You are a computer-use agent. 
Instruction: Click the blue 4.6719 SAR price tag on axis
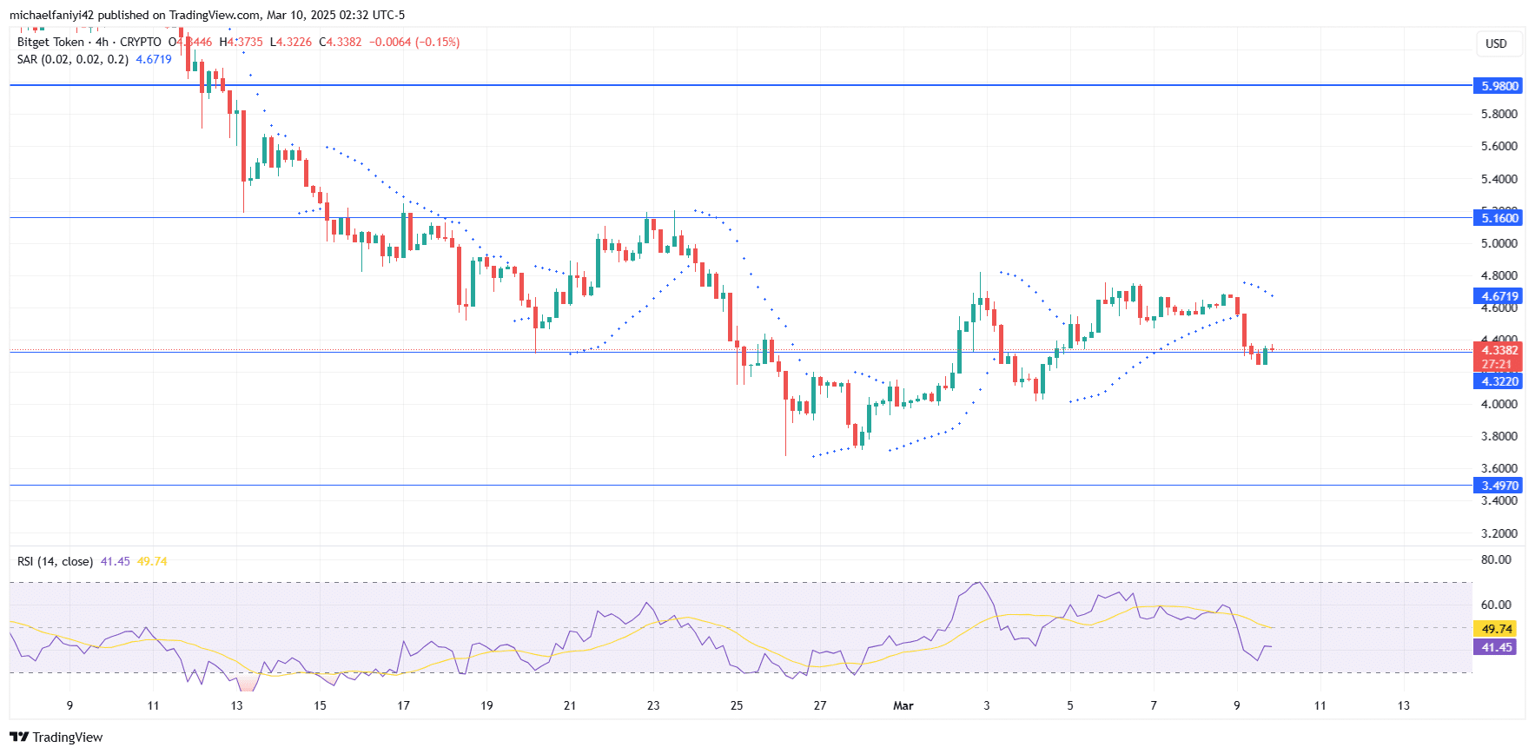point(1499,296)
